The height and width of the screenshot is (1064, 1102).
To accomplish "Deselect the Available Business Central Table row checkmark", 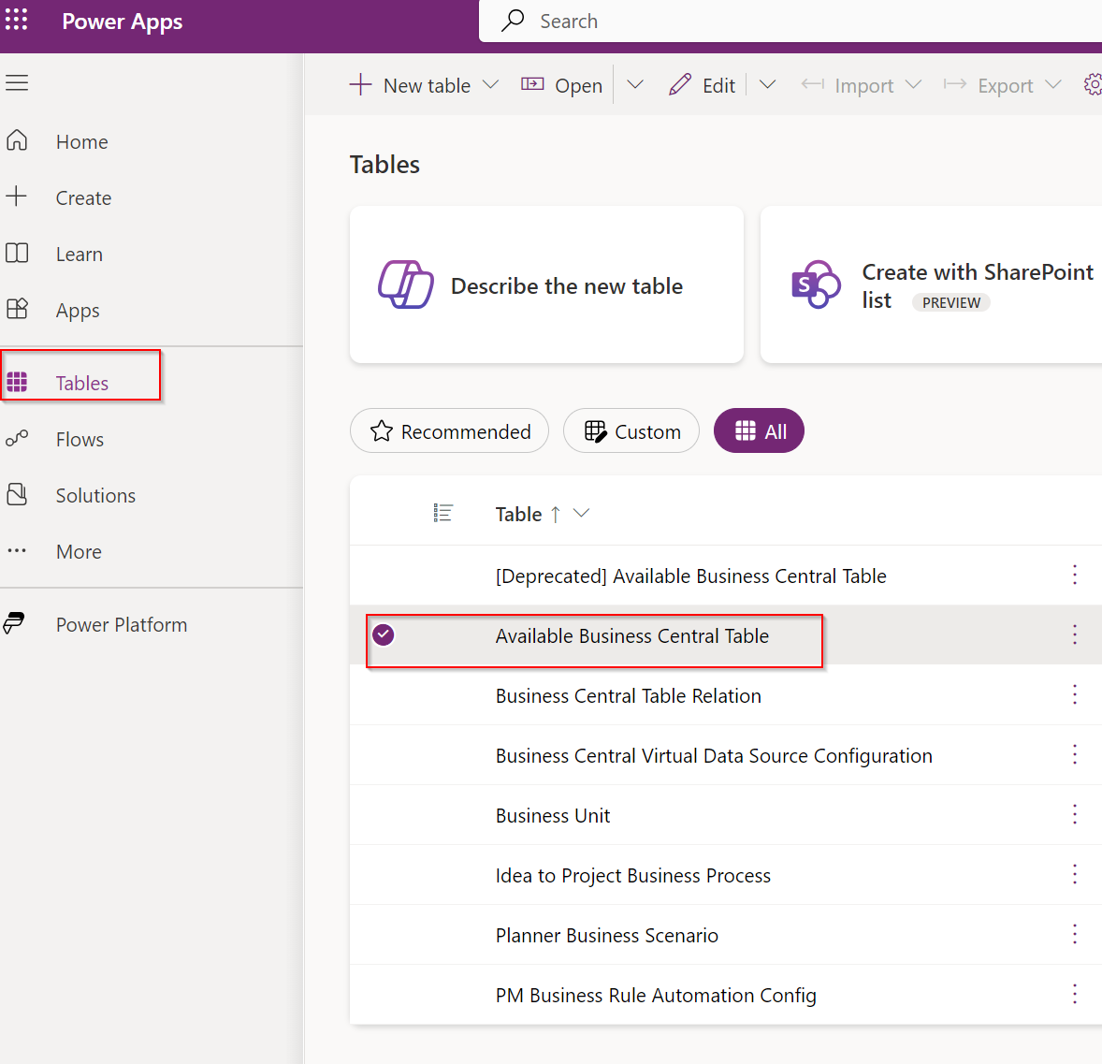I will (x=383, y=634).
